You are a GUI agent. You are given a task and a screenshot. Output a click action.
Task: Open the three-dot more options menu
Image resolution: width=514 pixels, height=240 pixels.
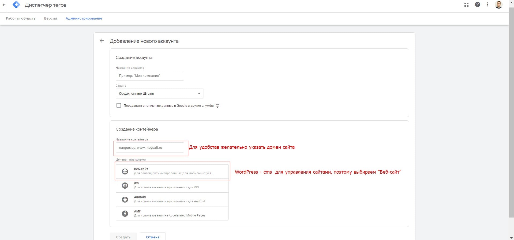(x=487, y=5)
